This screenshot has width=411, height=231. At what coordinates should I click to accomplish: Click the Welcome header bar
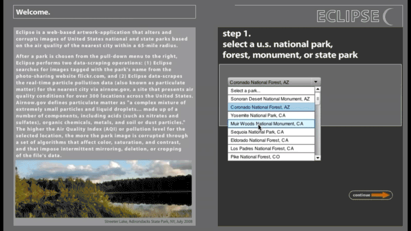point(105,11)
